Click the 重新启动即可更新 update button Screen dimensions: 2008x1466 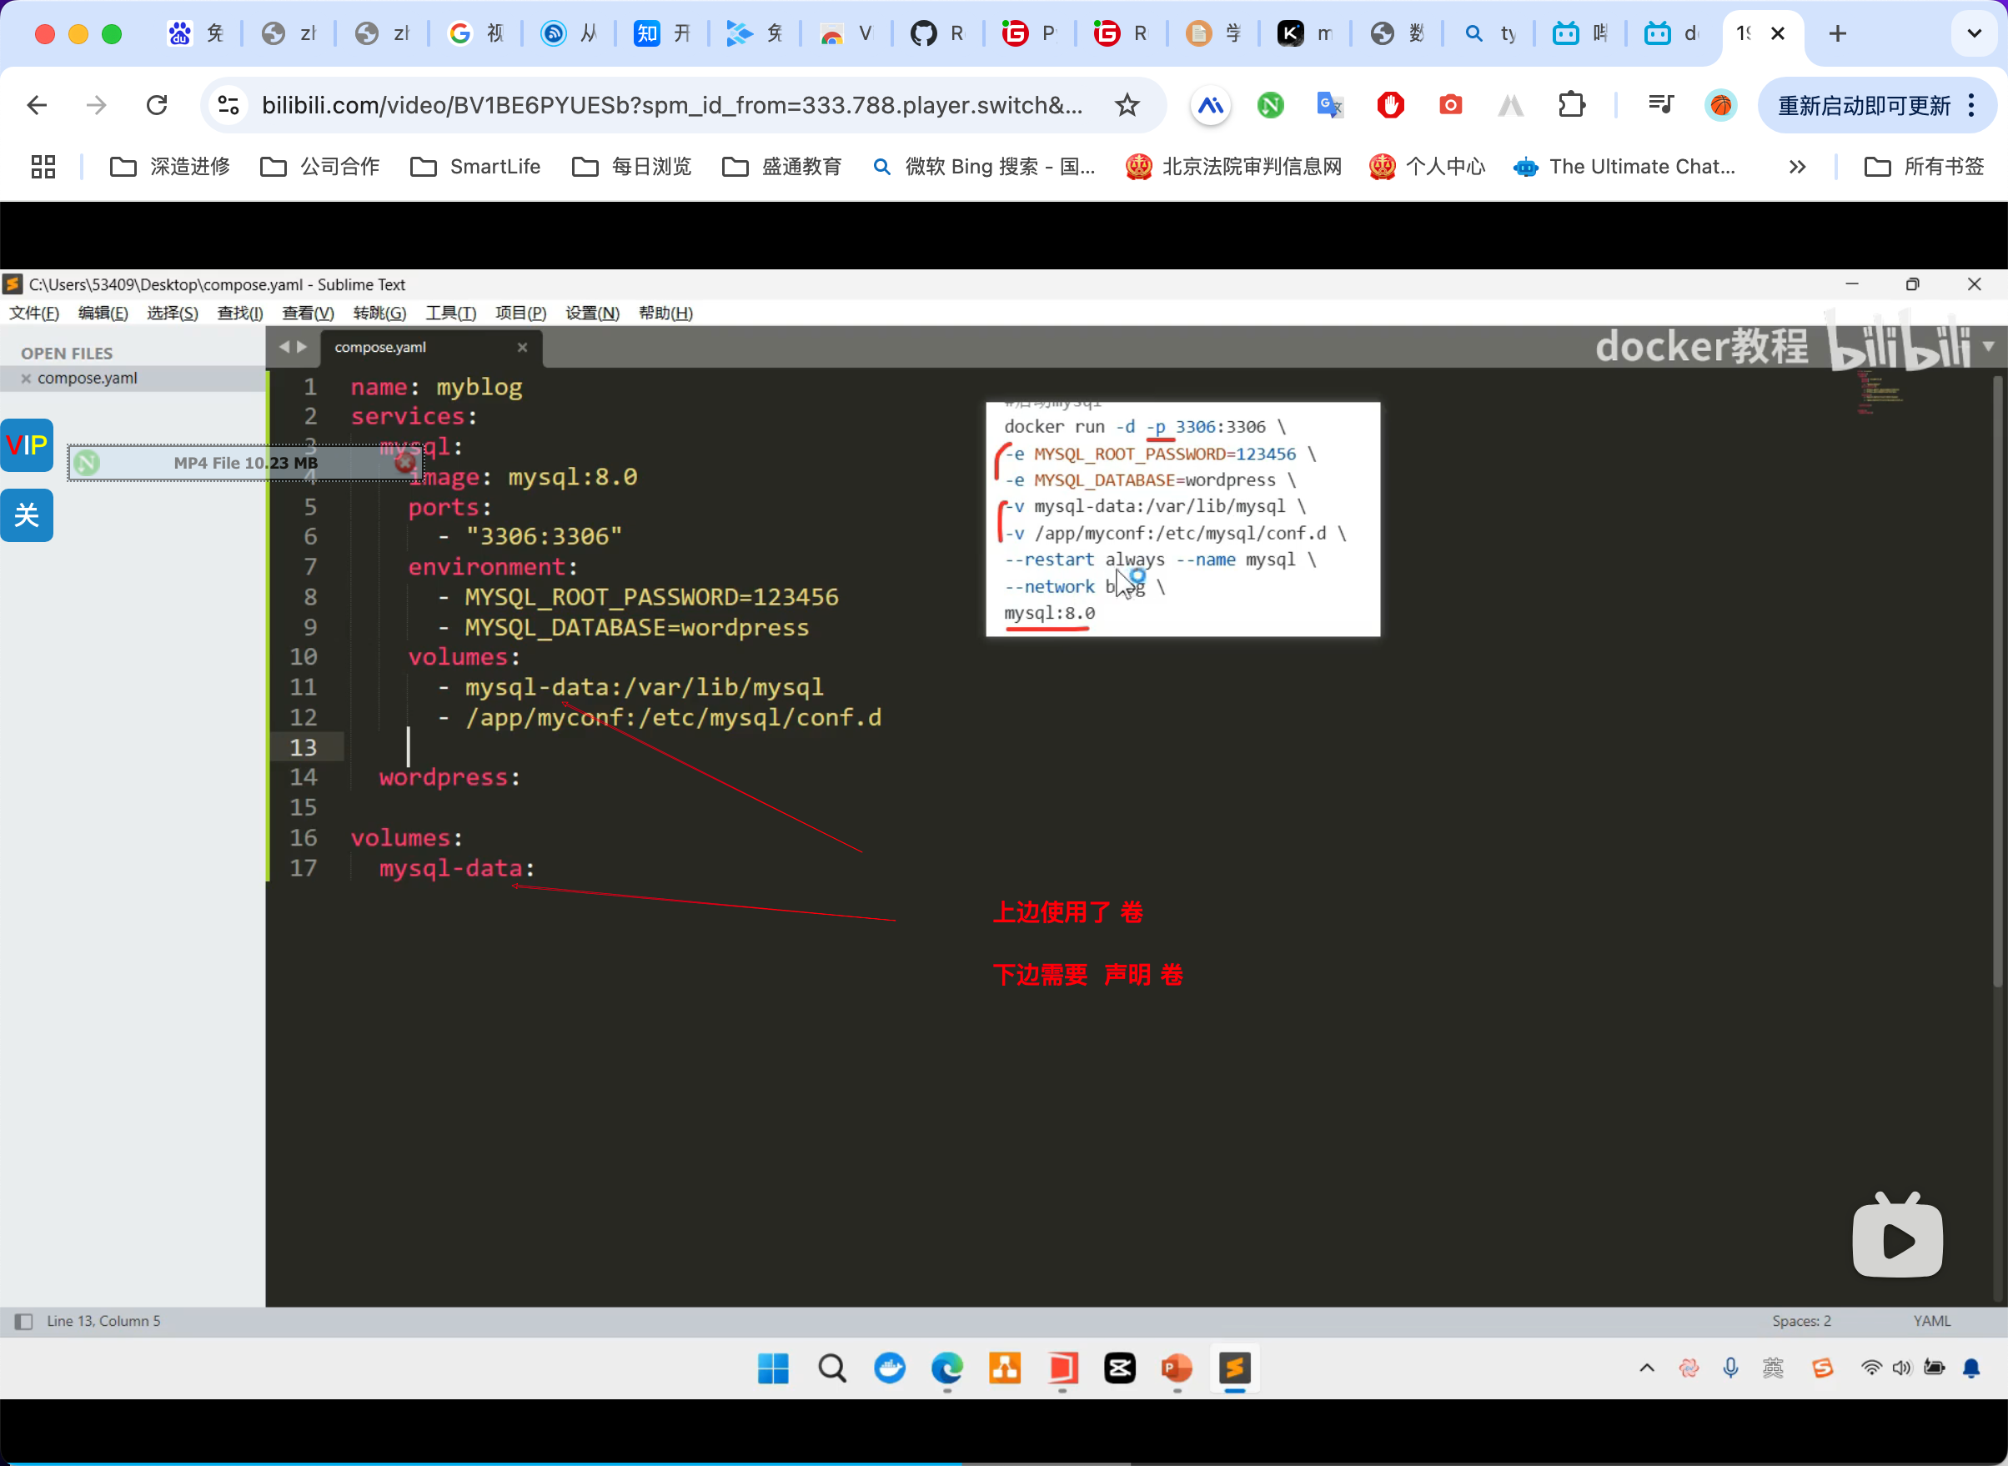1864,106
